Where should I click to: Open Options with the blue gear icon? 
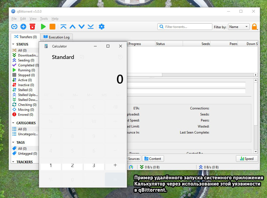pyautogui.click(x=102, y=27)
